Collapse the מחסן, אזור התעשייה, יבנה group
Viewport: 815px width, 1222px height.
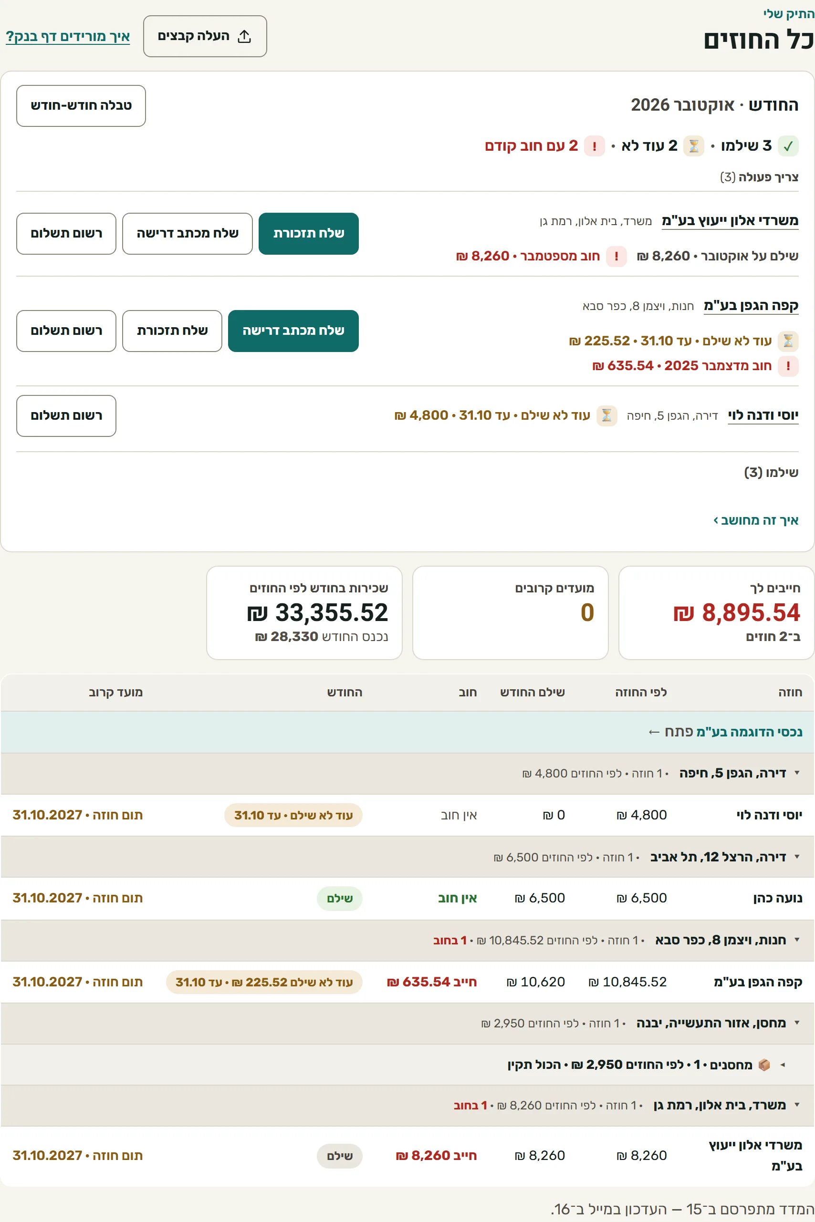[797, 1023]
